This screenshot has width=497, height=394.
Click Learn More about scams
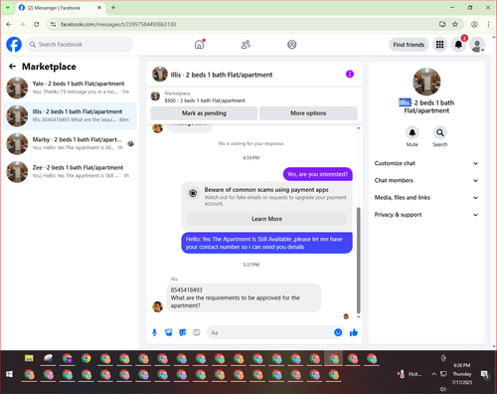click(x=266, y=219)
